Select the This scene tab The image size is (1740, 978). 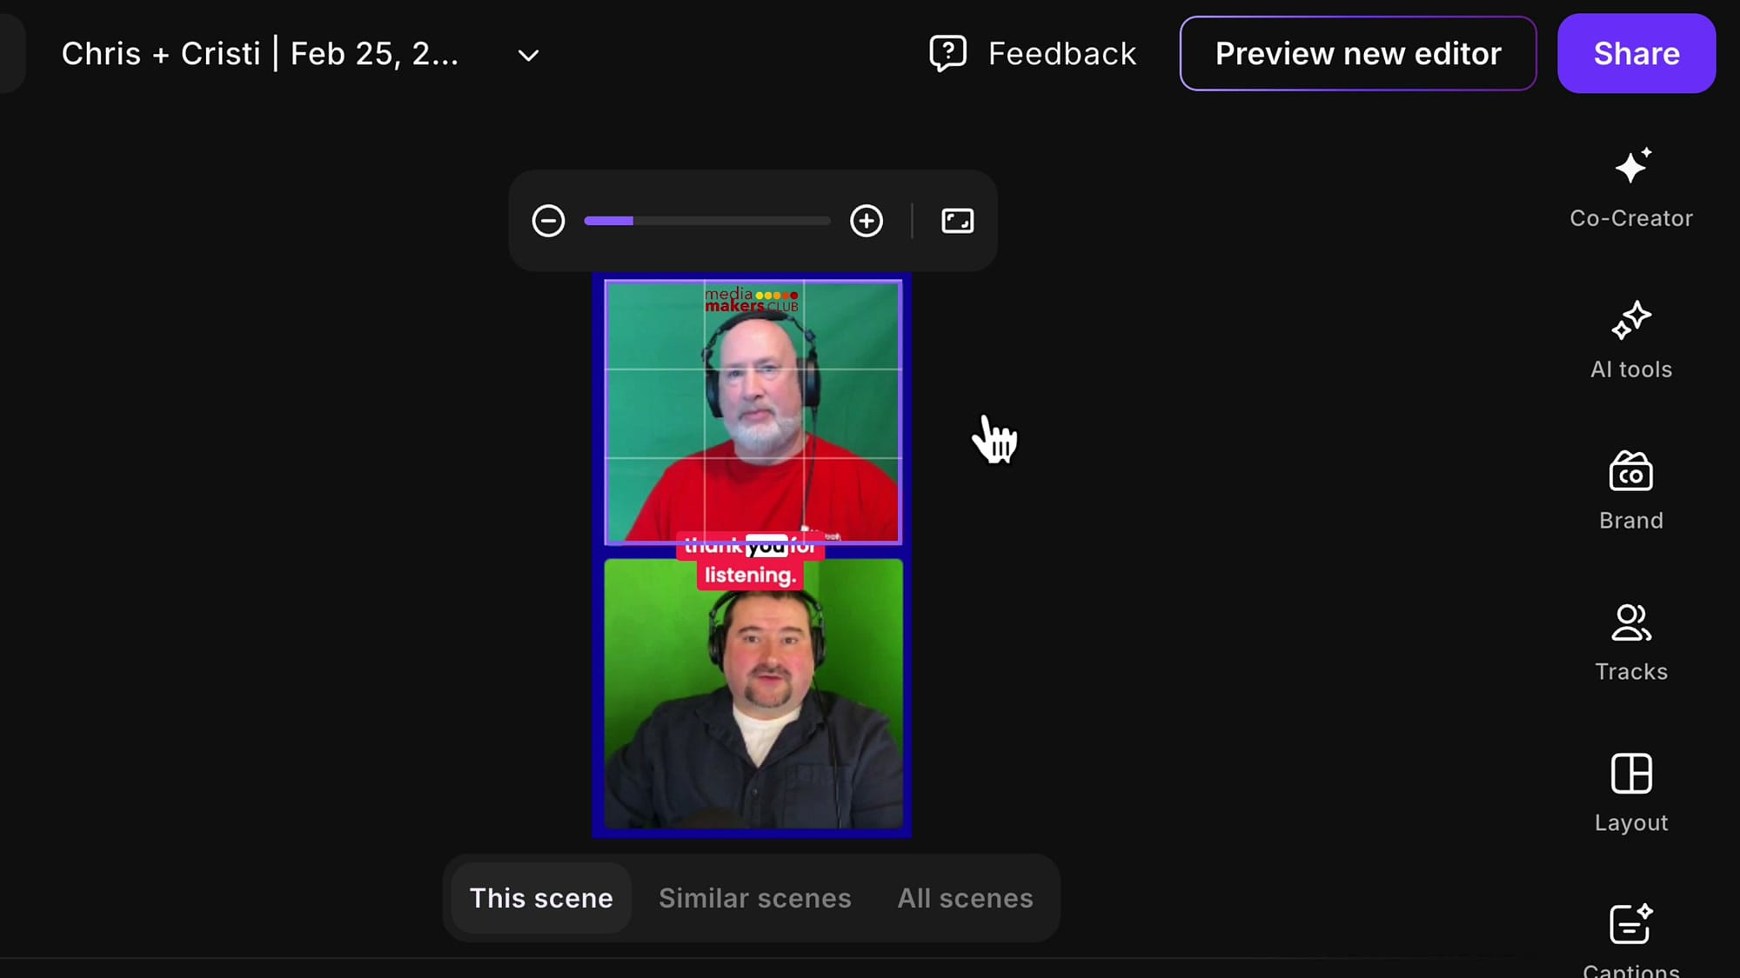click(540, 898)
